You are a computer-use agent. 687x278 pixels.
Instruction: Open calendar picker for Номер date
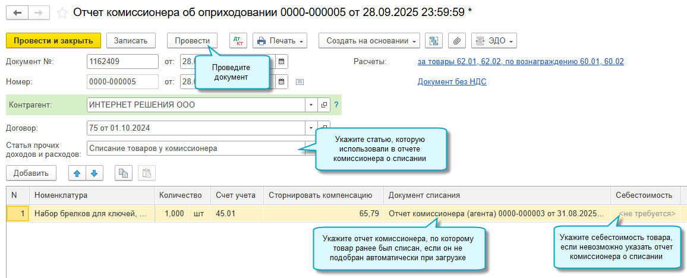pyautogui.click(x=282, y=81)
